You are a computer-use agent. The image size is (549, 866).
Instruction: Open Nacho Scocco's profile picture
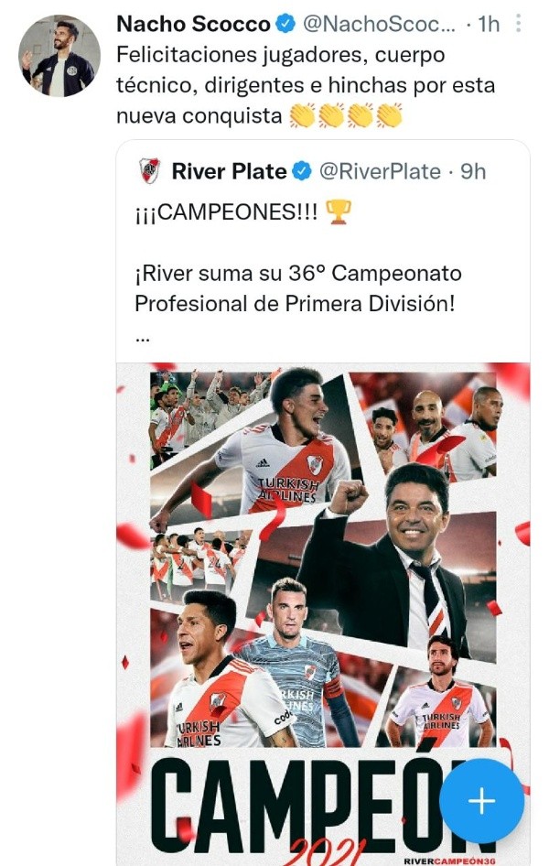click(x=59, y=56)
